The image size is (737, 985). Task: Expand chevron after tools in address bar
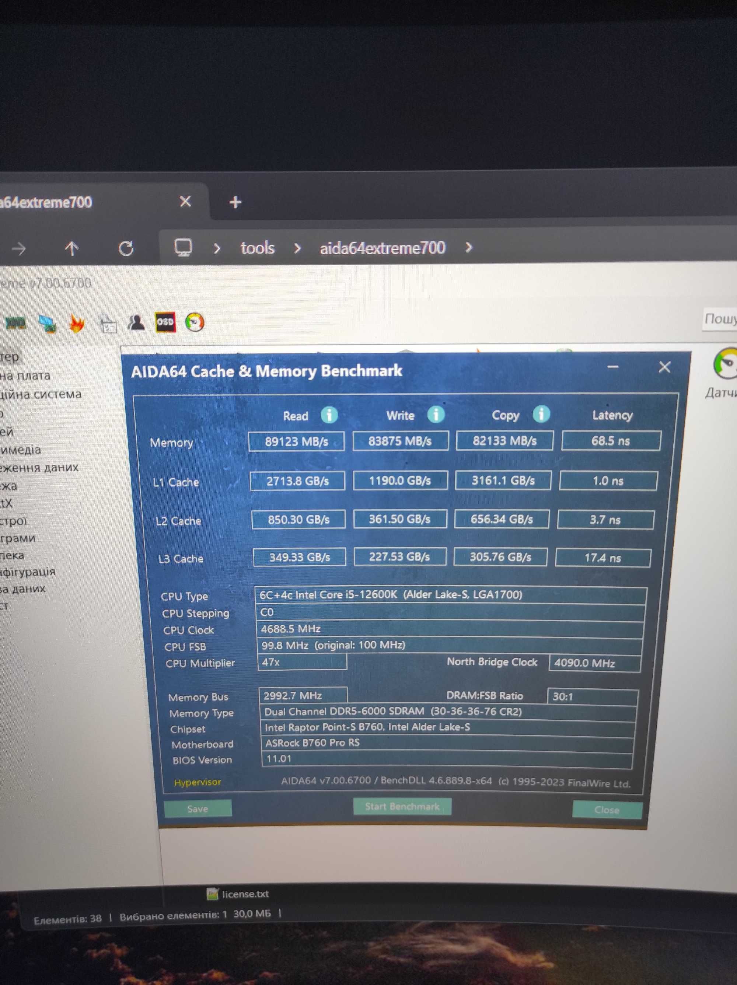(x=297, y=248)
